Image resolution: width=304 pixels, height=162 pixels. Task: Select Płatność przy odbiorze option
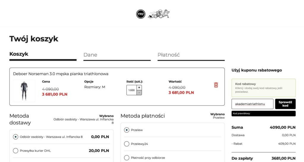[127, 158]
